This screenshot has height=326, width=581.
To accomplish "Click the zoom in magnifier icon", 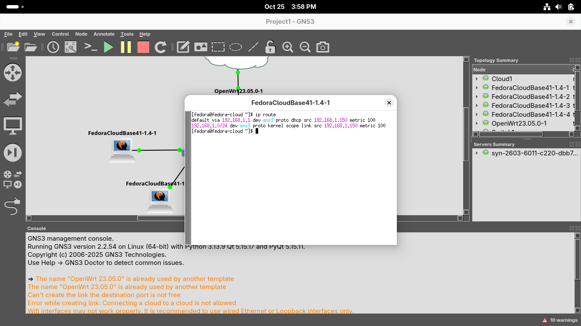I will click(x=288, y=47).
